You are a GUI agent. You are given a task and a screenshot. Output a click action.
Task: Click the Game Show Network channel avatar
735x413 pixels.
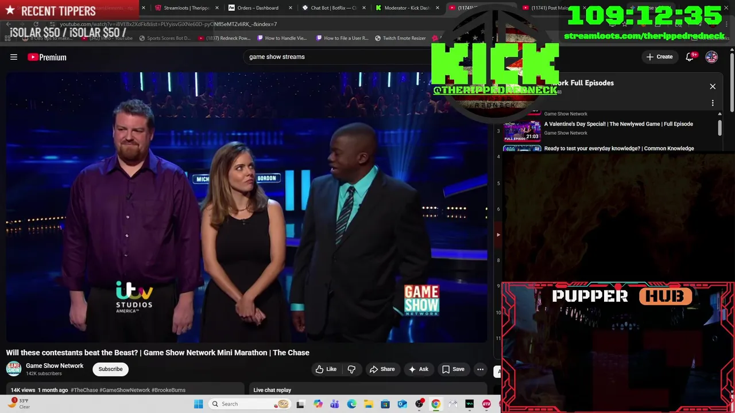point(14,369)
